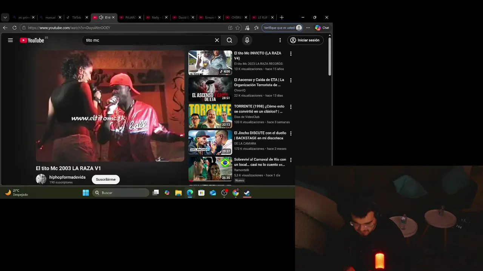Open hiphopformadevida channel avatar
483x271 pixels.
click(x=41, y=179)
